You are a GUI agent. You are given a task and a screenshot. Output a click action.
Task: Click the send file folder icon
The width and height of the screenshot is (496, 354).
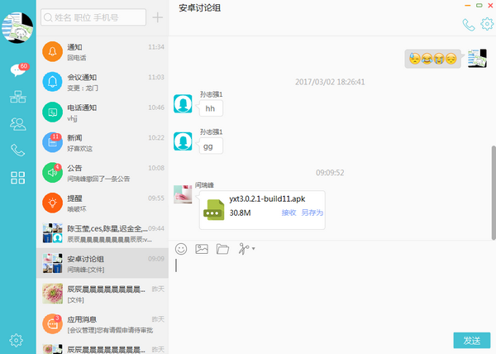coord(222,249)
